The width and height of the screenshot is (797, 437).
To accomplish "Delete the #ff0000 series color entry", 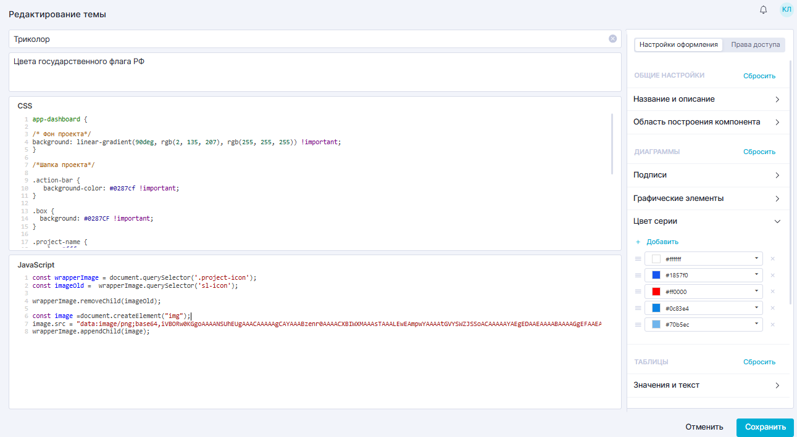I will 772,292.
